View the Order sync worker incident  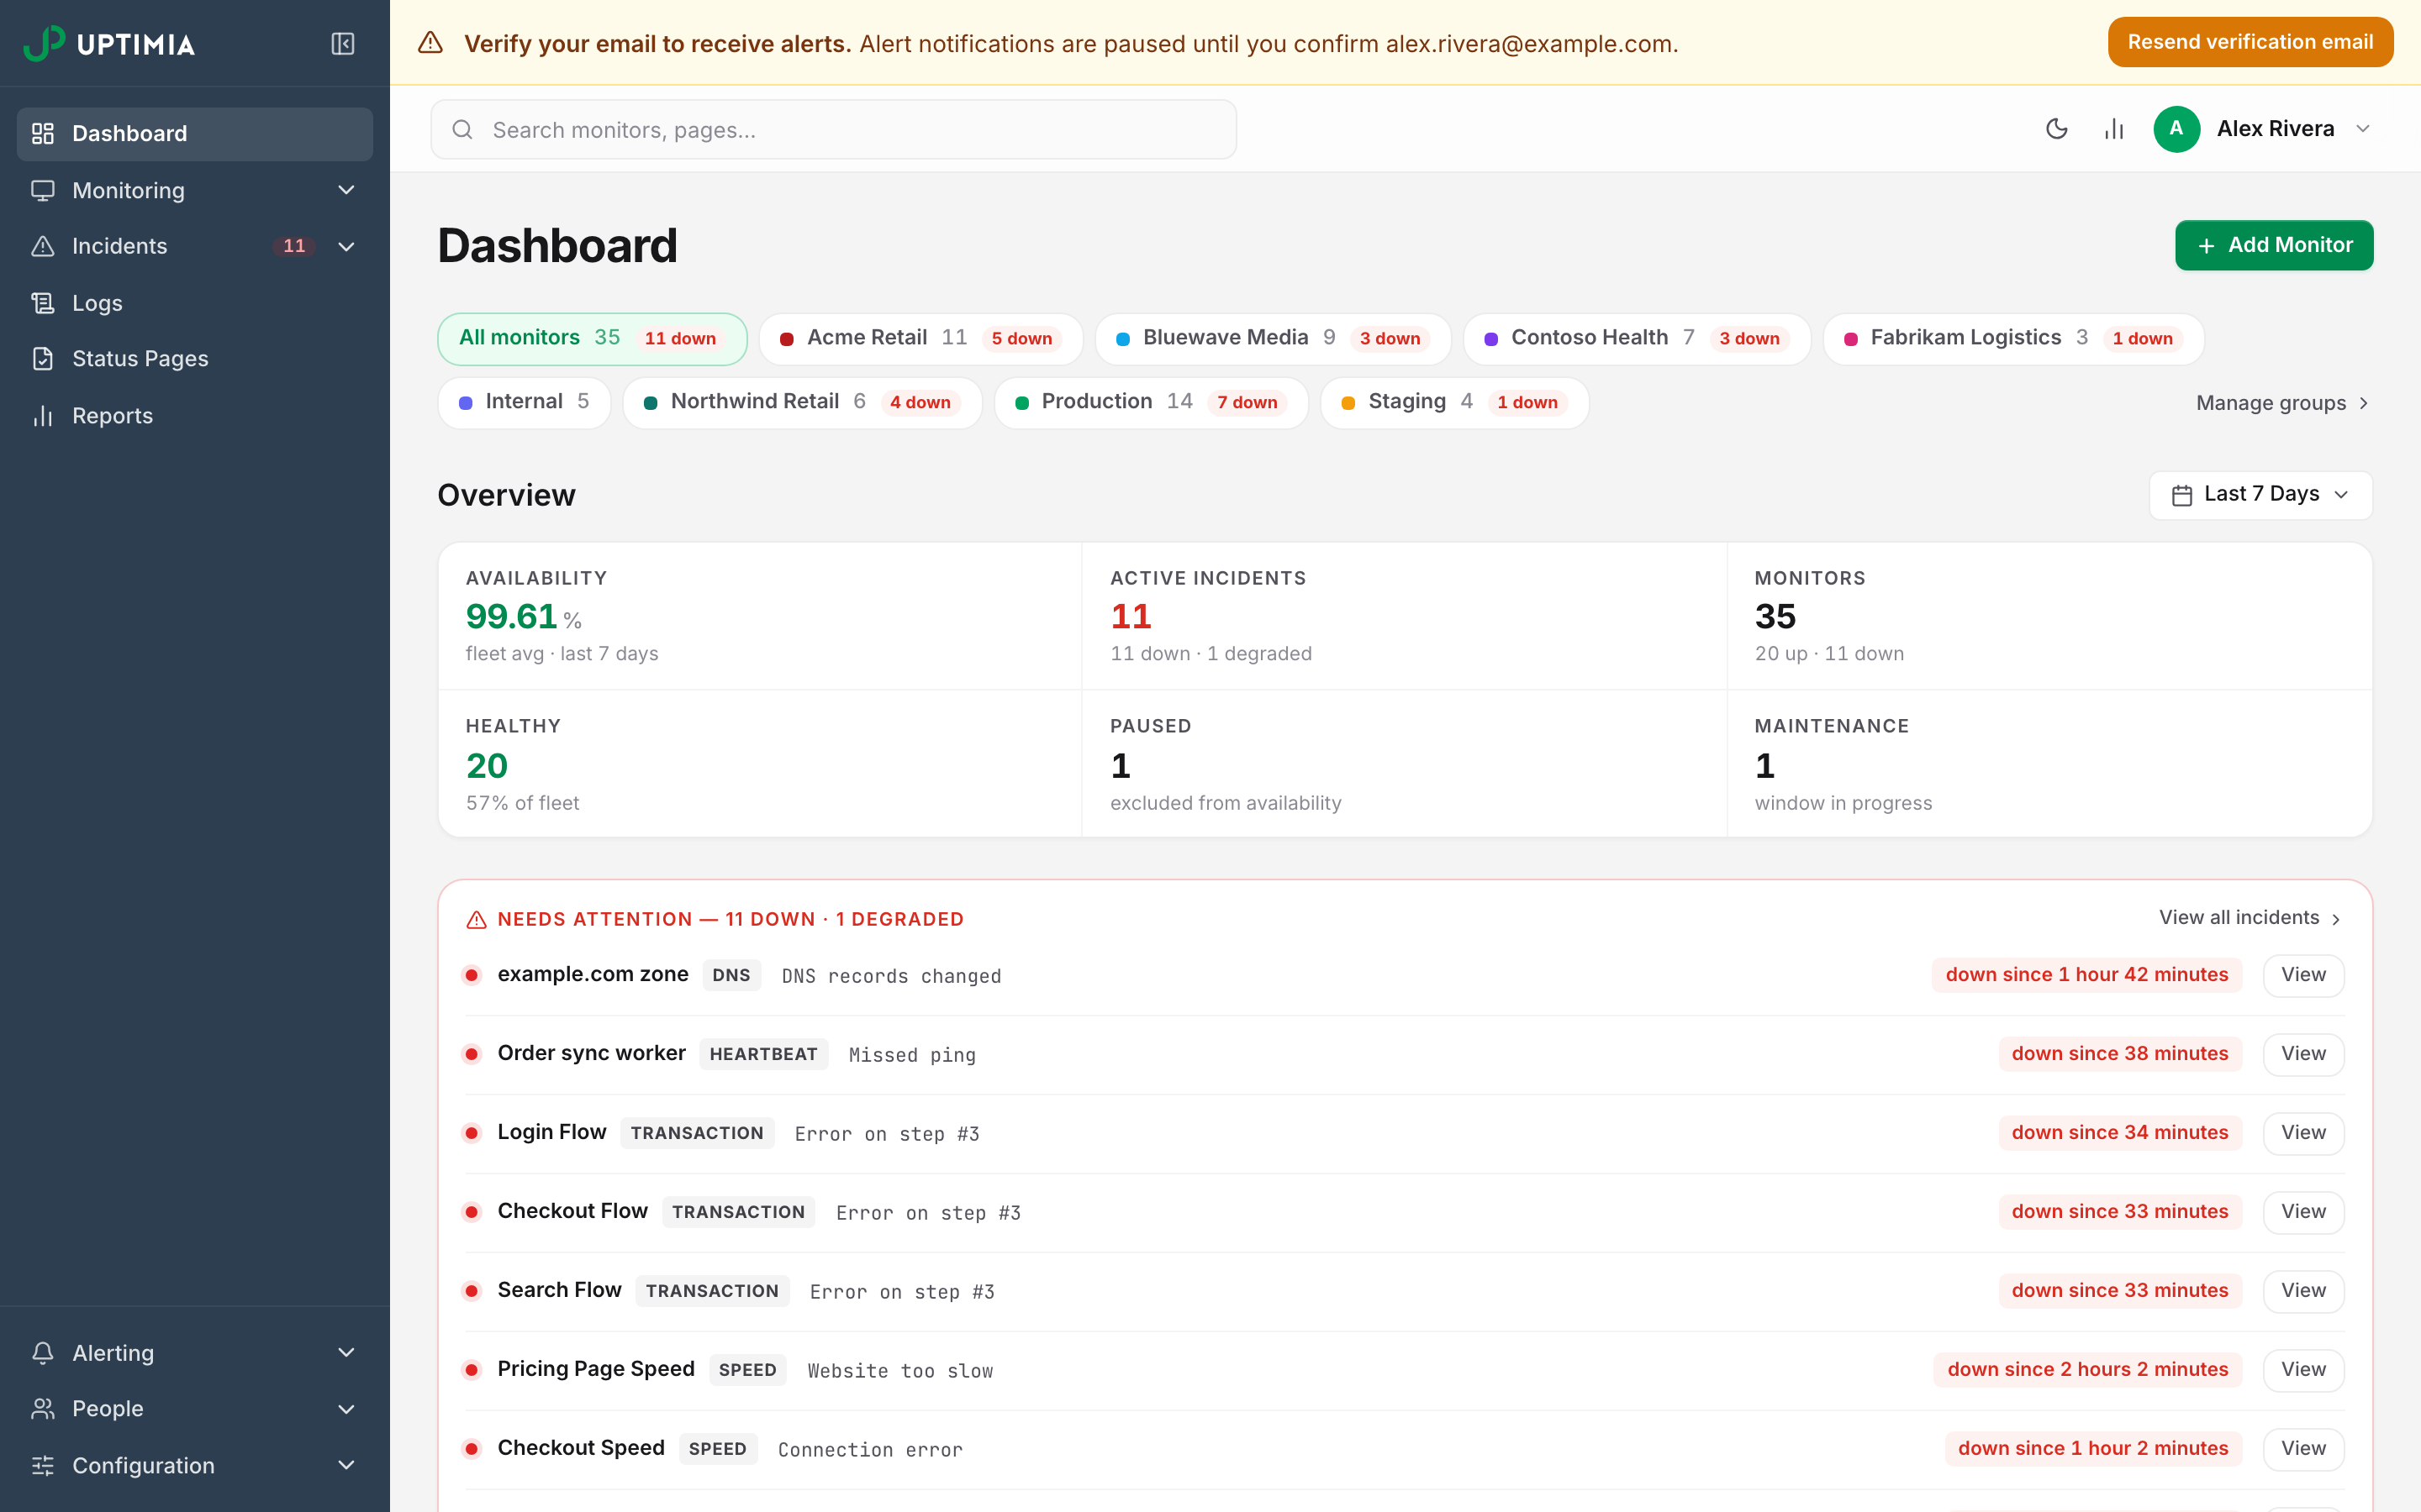[2303, 1054]
